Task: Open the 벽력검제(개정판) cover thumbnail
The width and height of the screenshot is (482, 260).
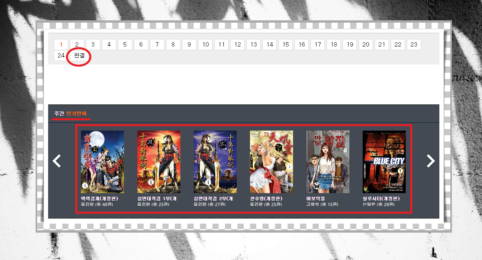Action: pyautogui.click(x=103, y=162)
